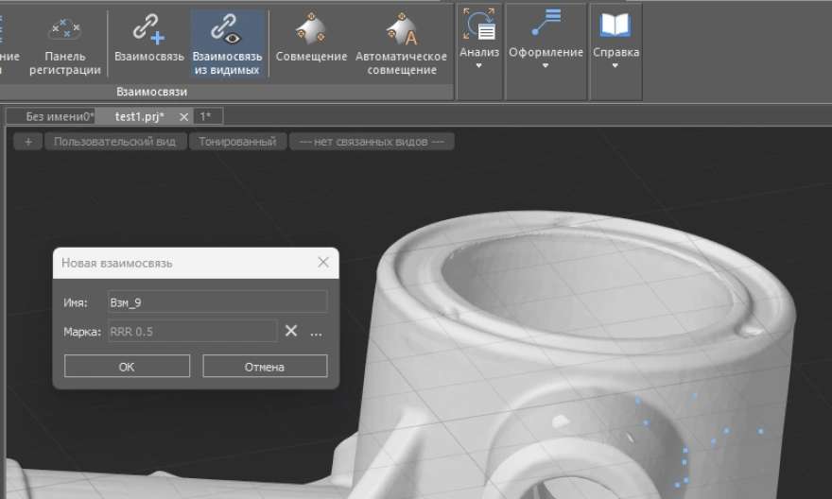
Task: Select the test1.prj tab
Action: [x=138, y=116]
